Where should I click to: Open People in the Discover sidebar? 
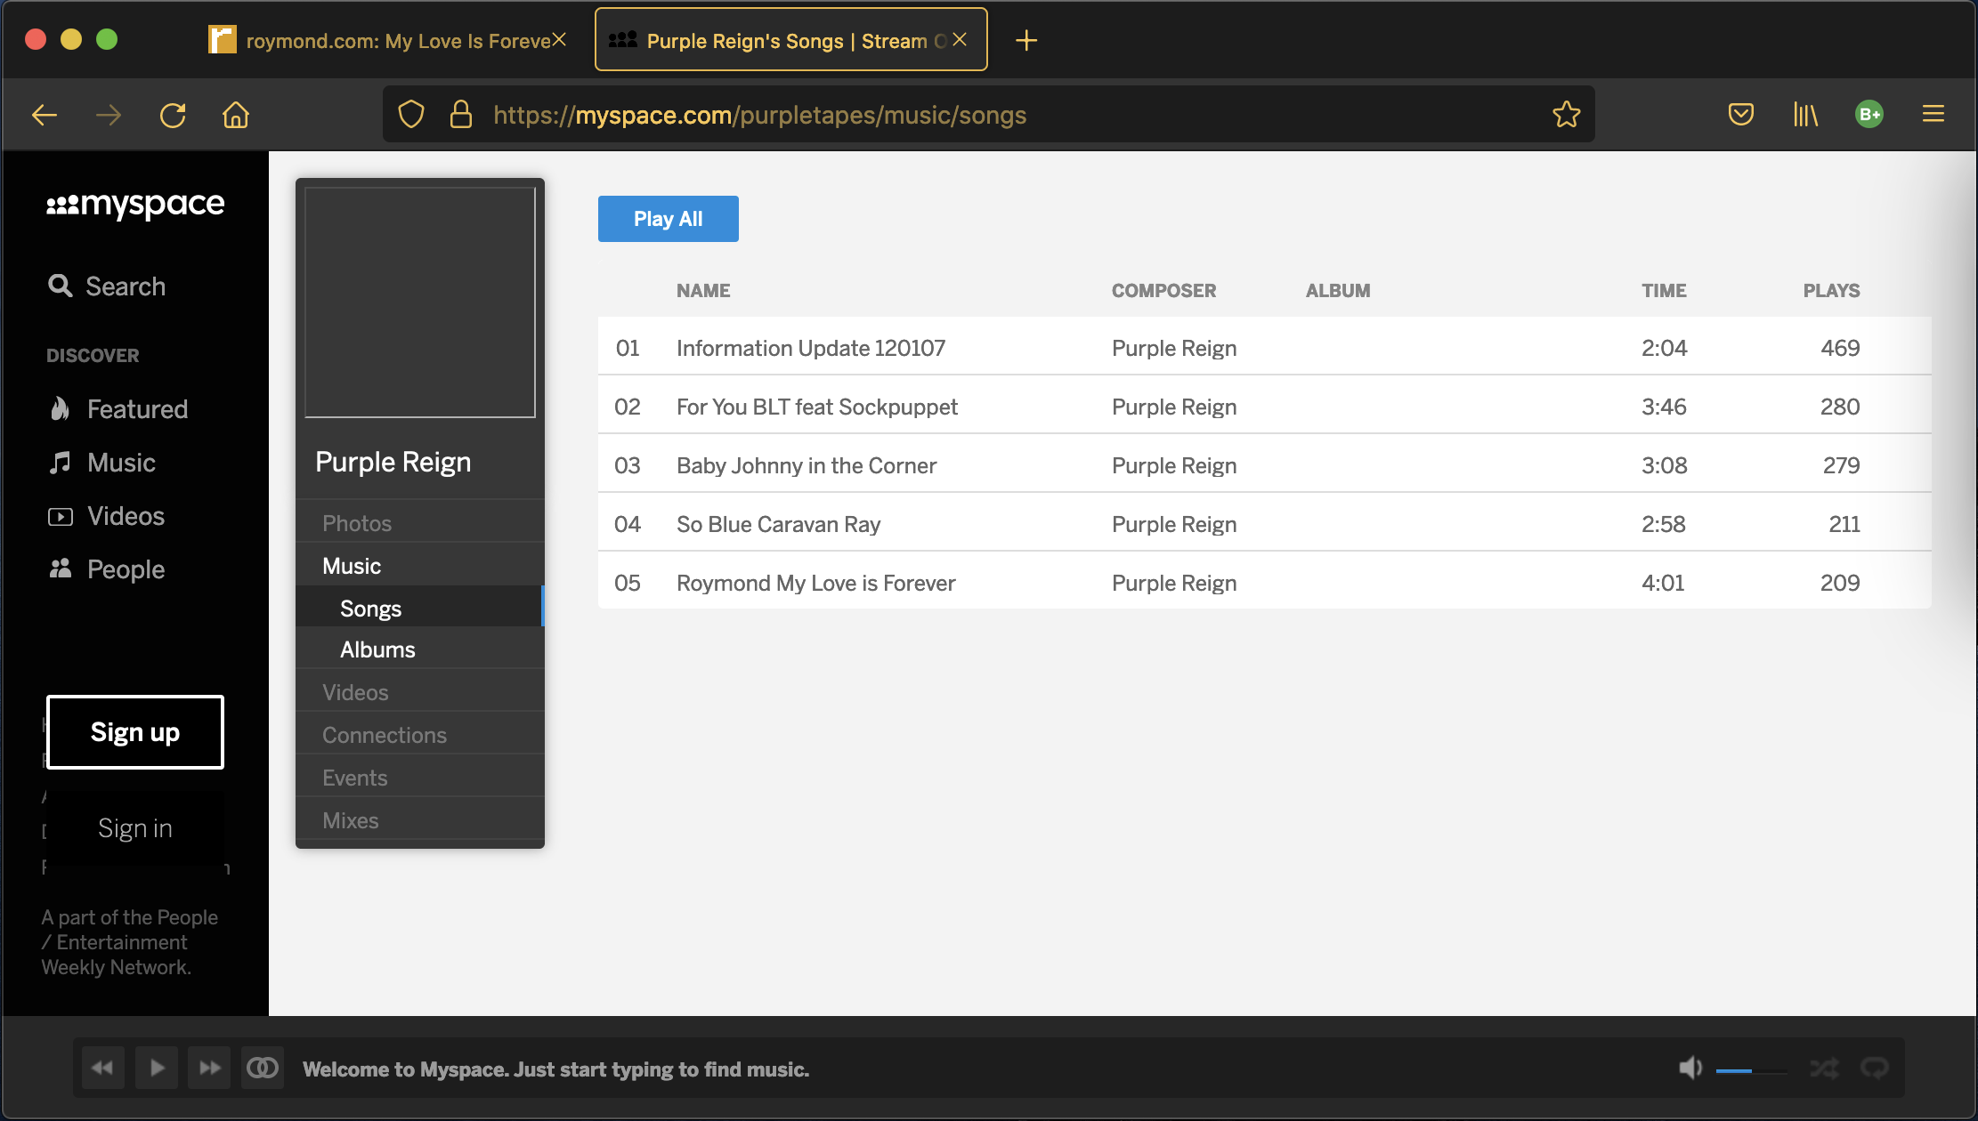click(107, 569)
